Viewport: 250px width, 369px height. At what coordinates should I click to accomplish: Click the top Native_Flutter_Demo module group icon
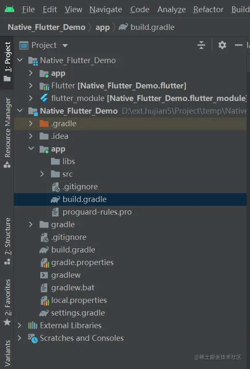click(x=33, y=61)
